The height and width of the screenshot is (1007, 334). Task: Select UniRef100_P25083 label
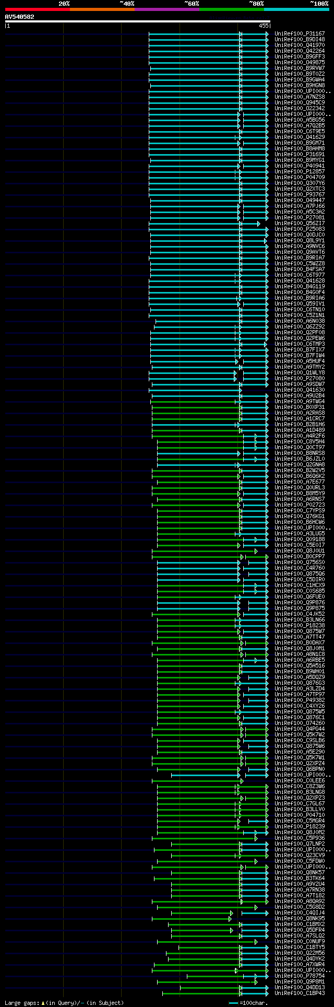pos(300,229)
